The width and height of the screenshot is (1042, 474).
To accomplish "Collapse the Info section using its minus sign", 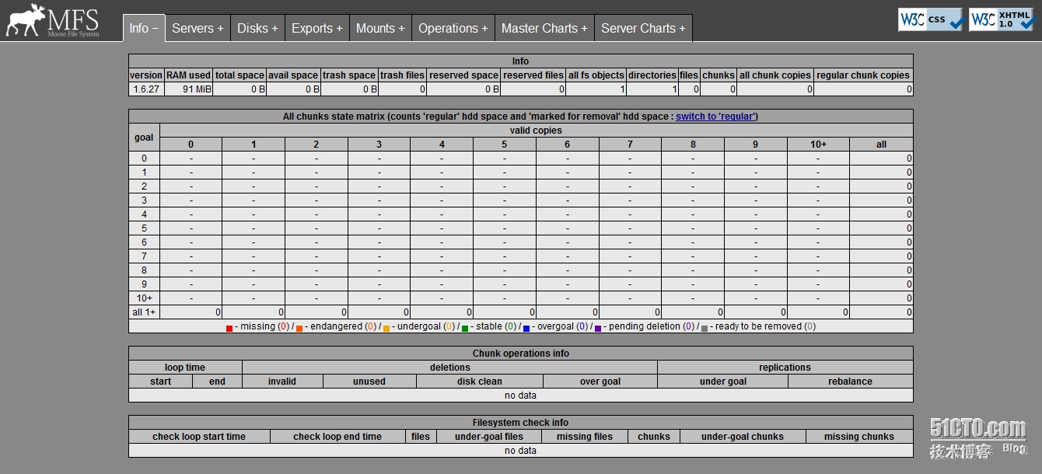I will [x=155, y=28].
